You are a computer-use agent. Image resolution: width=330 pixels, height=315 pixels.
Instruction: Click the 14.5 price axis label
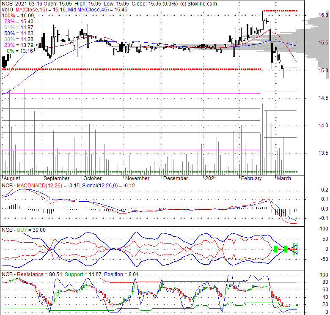pyautogui.click(x=323, y=98)
